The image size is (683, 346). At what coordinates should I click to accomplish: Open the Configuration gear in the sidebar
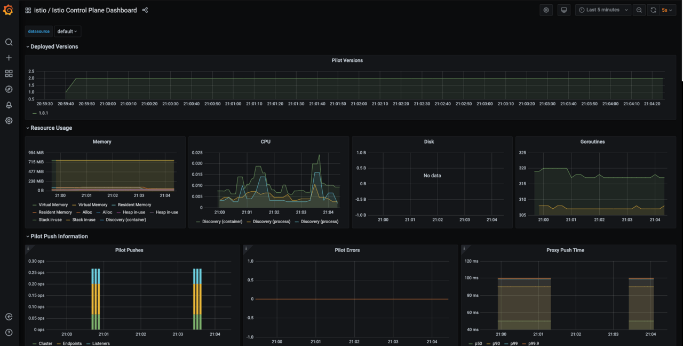pyautogui.click(x=9, y=121)
